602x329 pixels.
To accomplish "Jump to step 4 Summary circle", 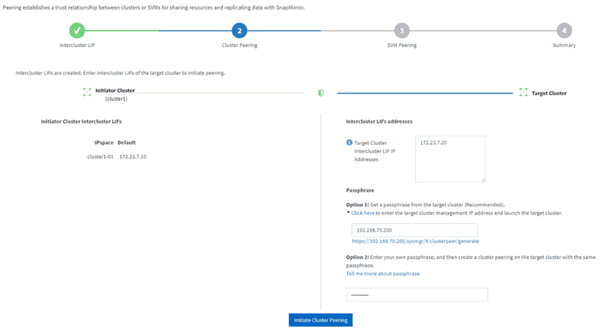I will coord(563,30).
